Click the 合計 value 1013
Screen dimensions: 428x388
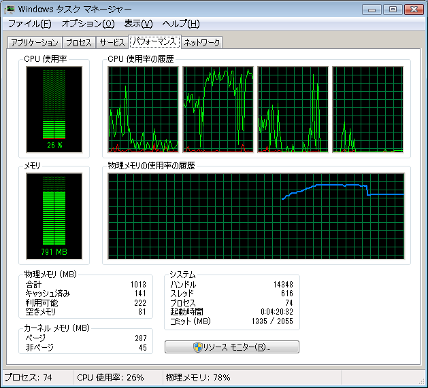(x=138, y=285)
